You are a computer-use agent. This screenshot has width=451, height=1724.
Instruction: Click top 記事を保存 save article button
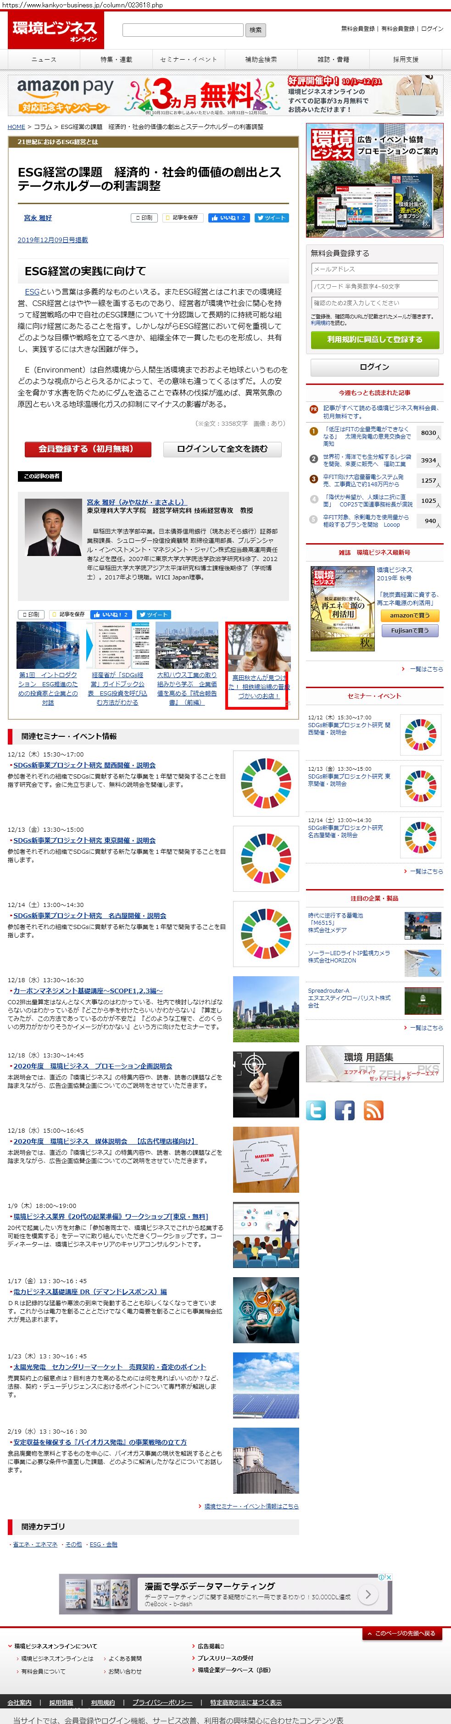[x=181, y=217]
